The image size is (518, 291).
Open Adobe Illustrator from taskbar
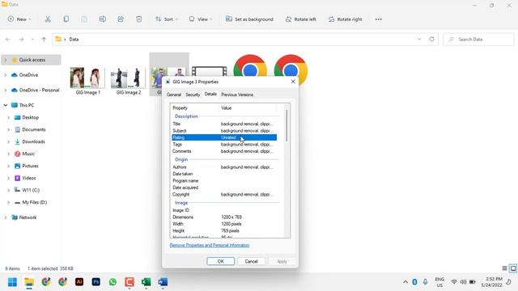tap(79, 282)
